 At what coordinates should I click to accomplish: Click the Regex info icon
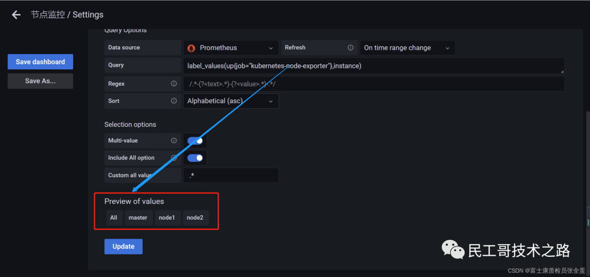coord(174,84)
